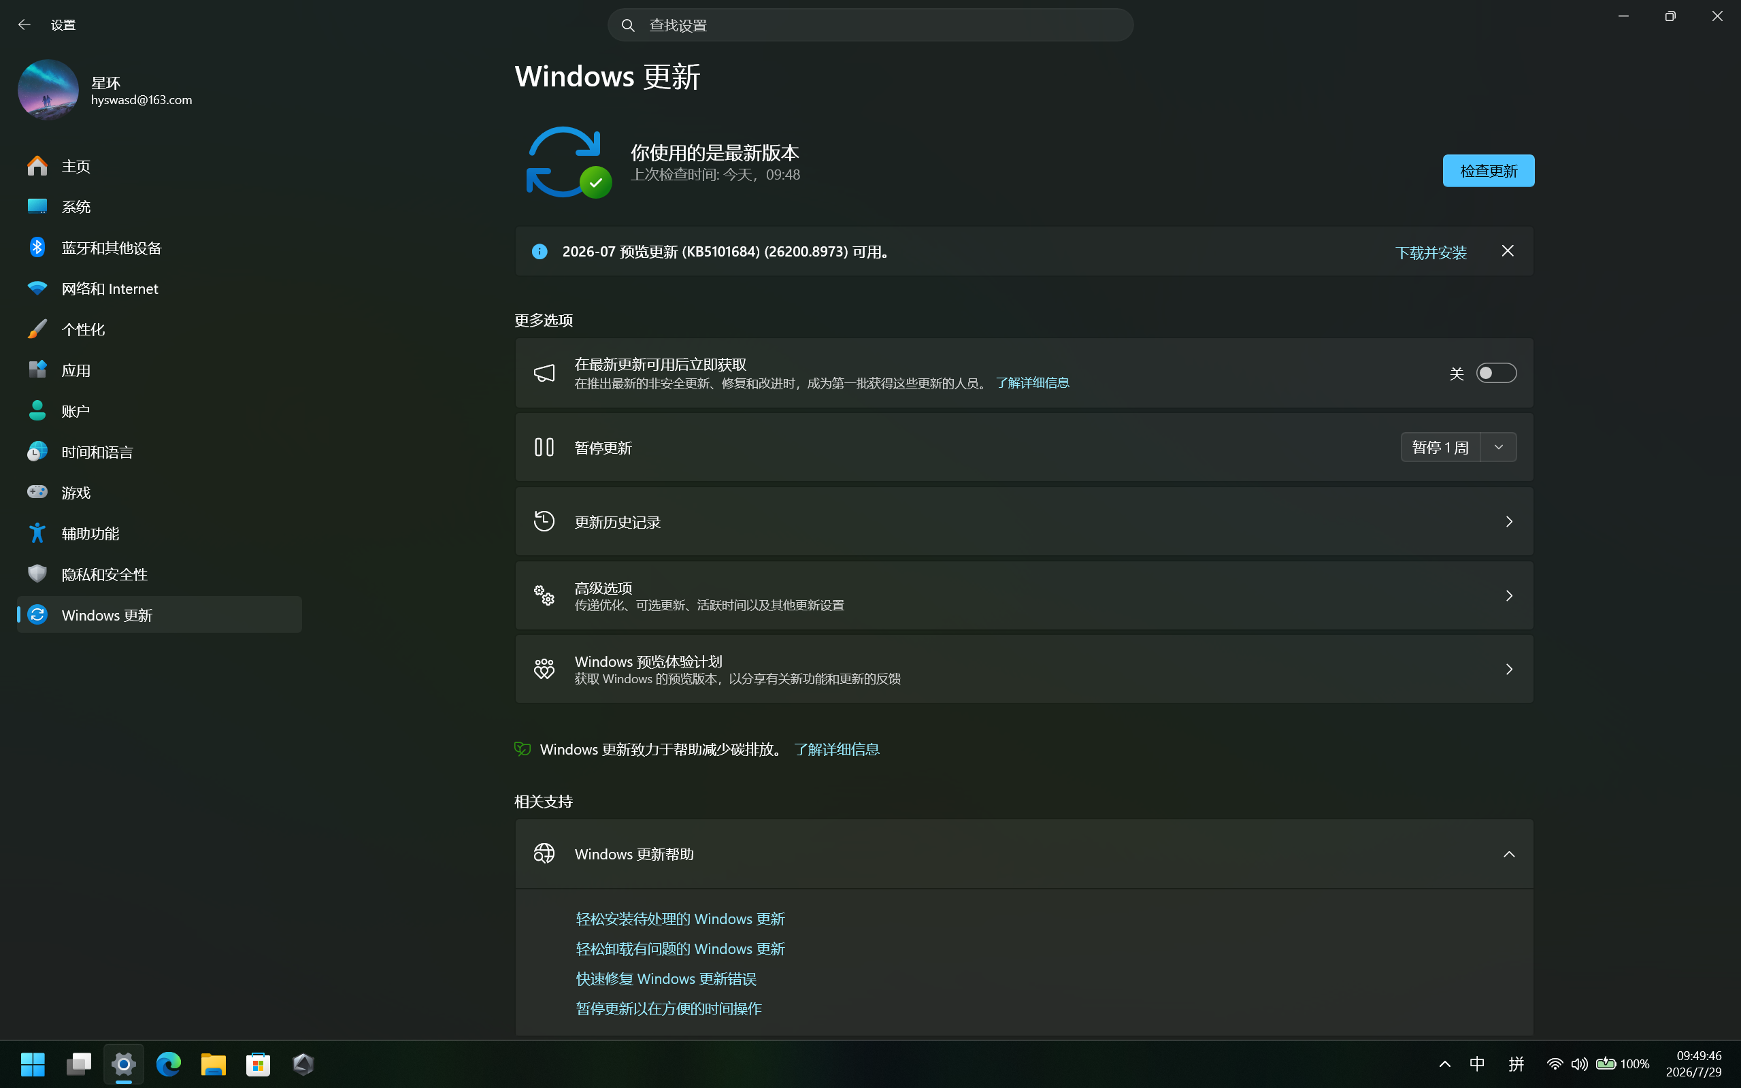Focus the 查找设置 search field
The width and height of the screenshot is (1741, 1088).
(869, 25)
